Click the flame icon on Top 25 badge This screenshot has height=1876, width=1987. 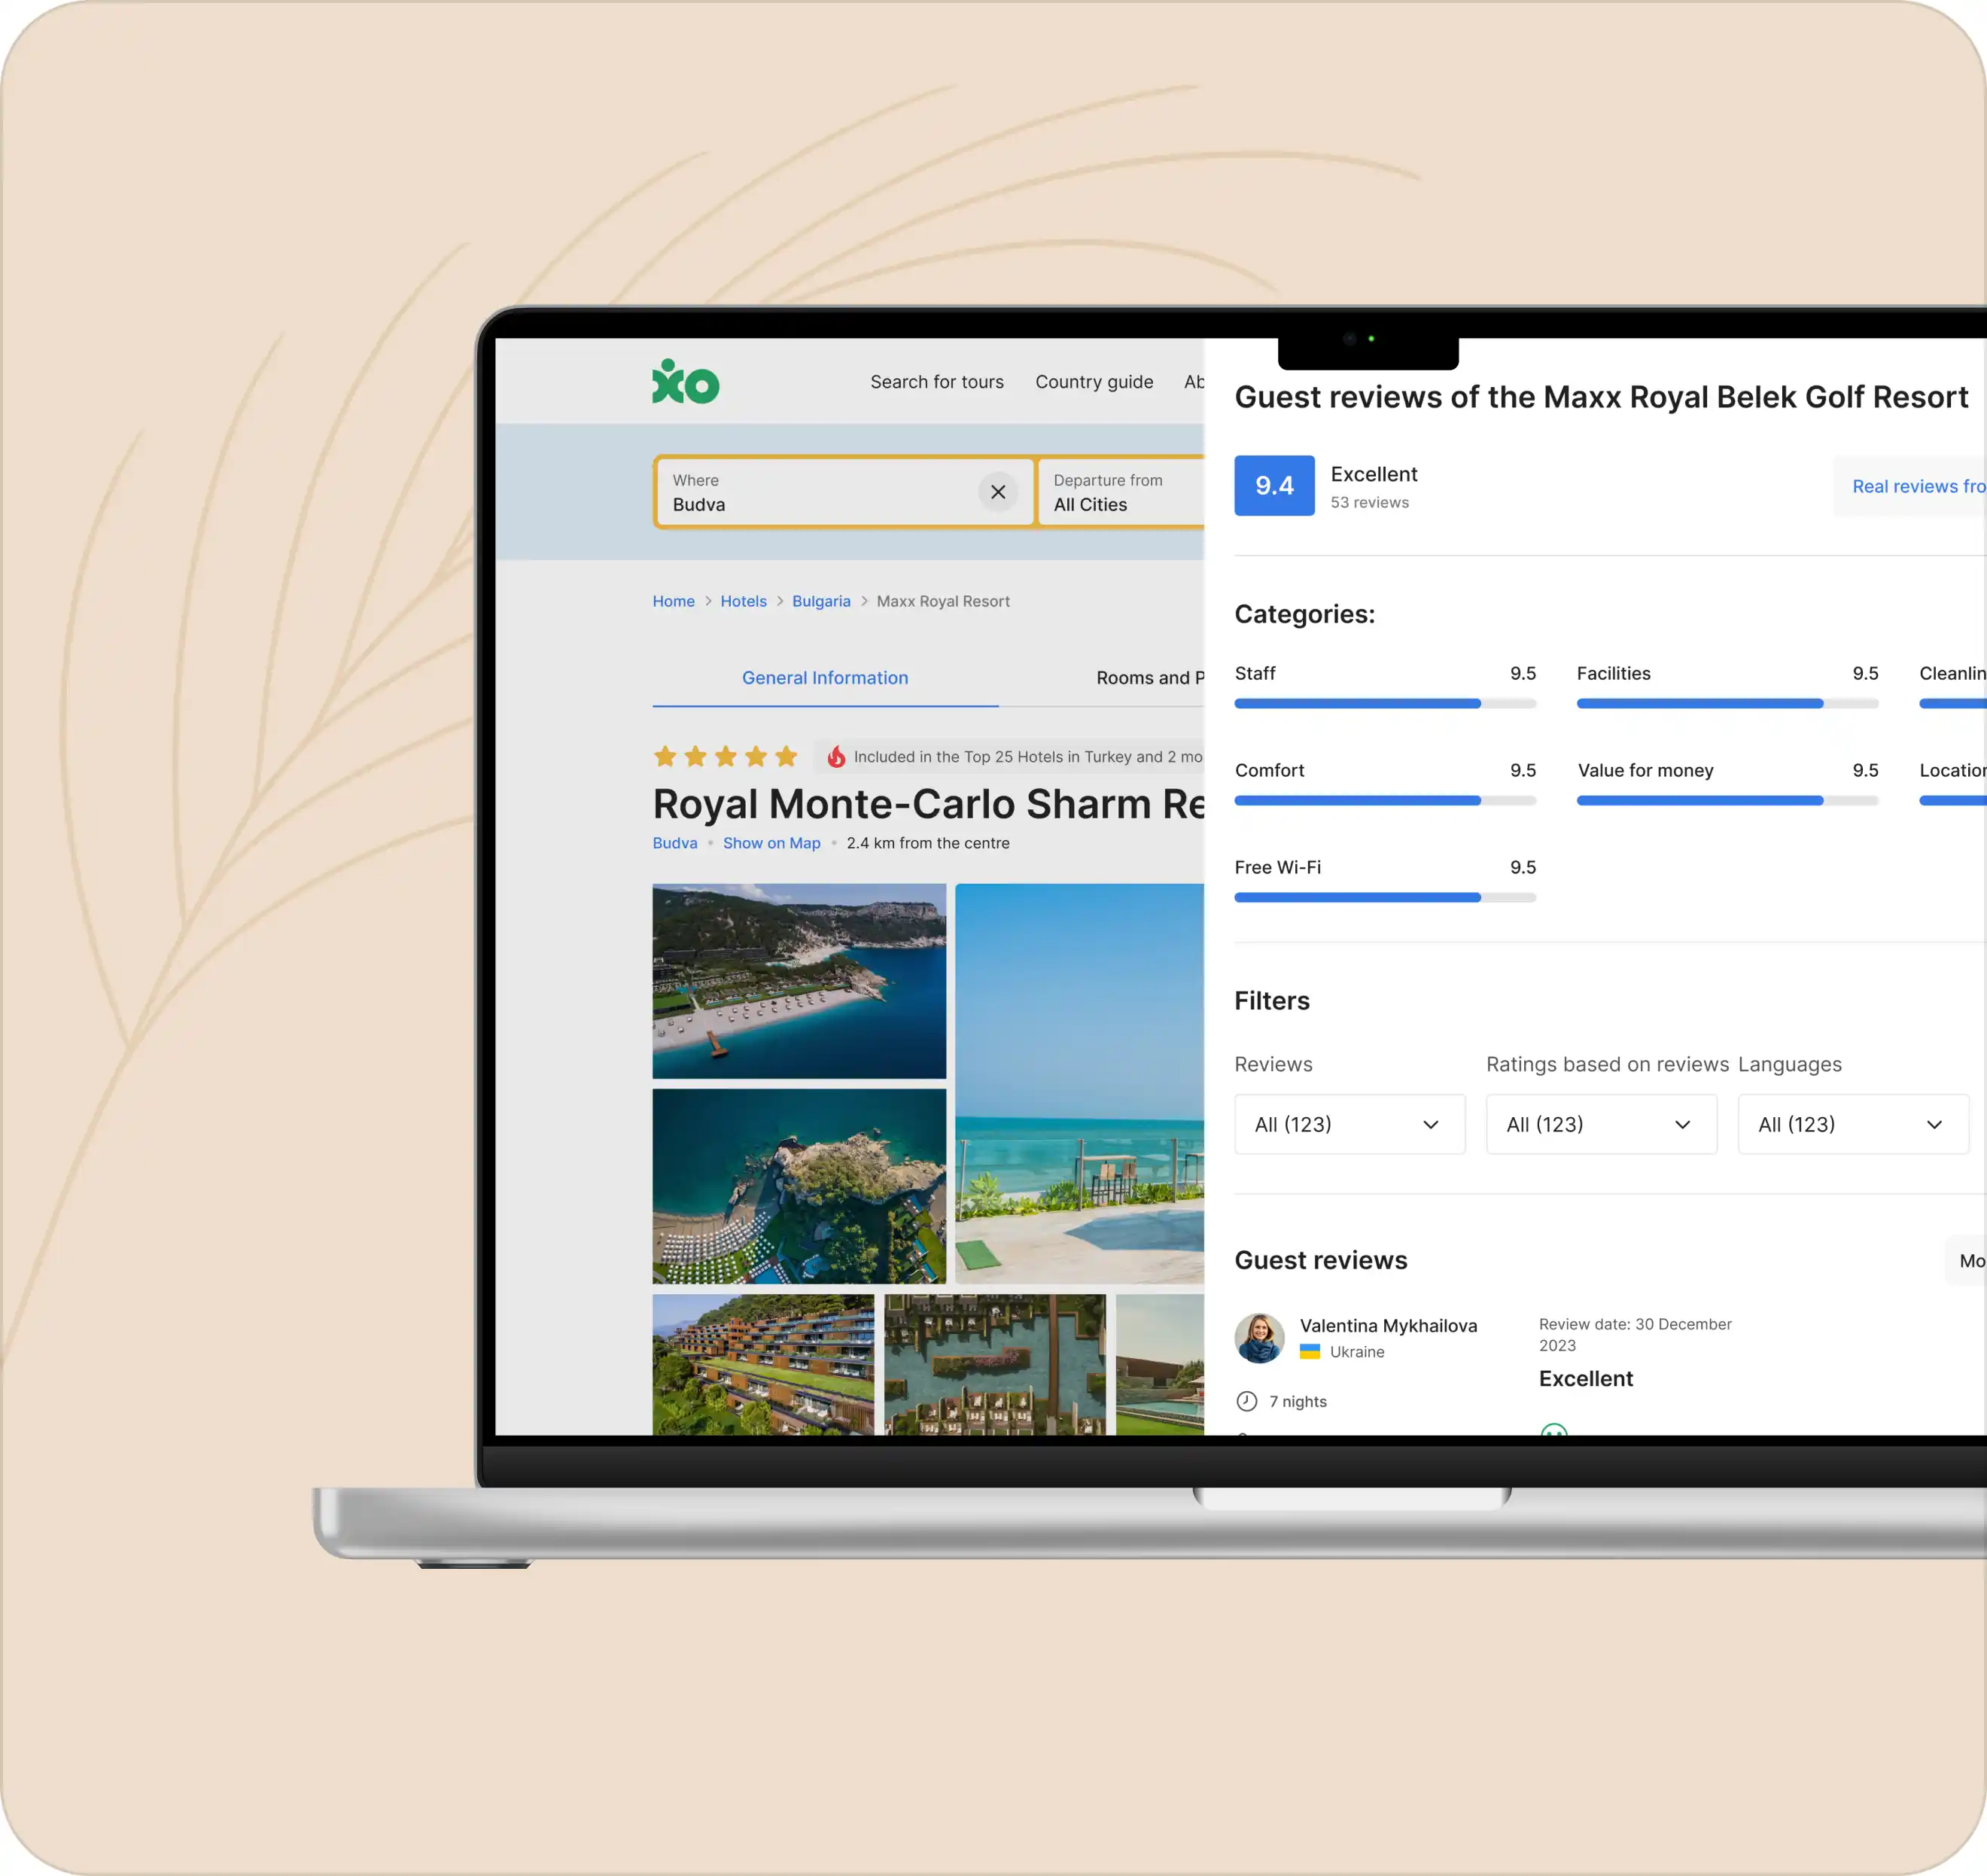tap(836, 757)
